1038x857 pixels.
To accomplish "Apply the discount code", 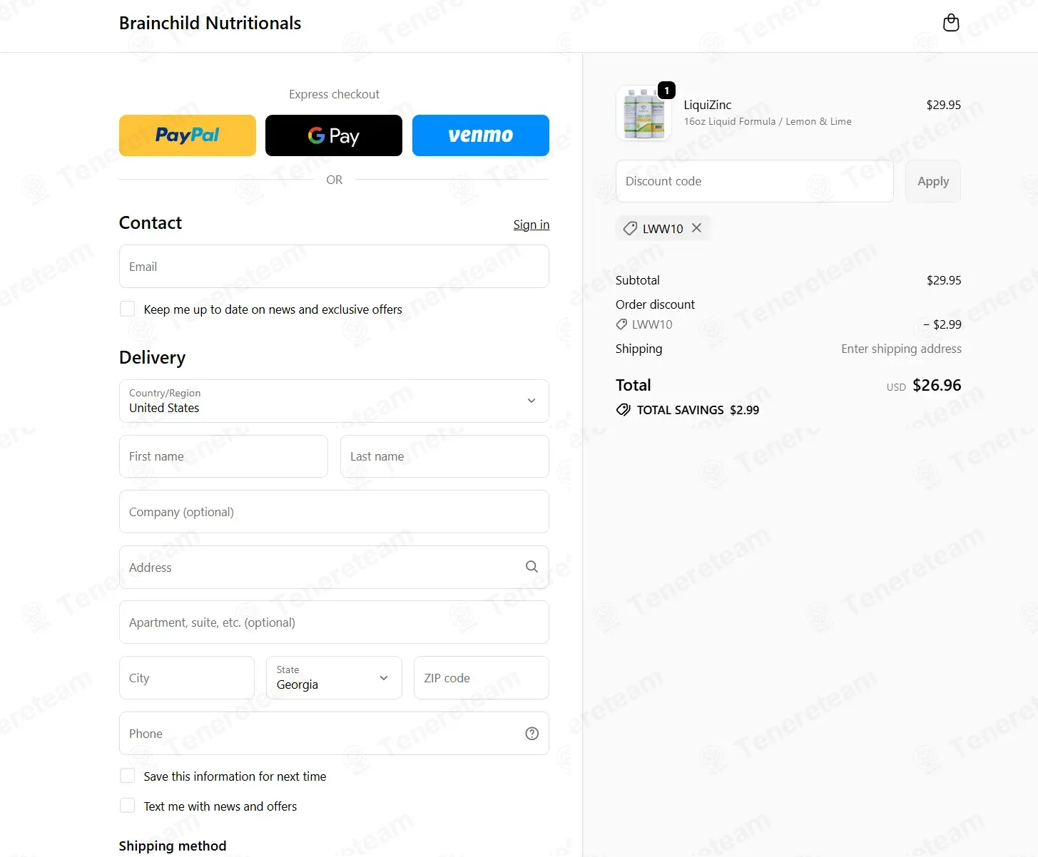I will click(x=933, y=181).
